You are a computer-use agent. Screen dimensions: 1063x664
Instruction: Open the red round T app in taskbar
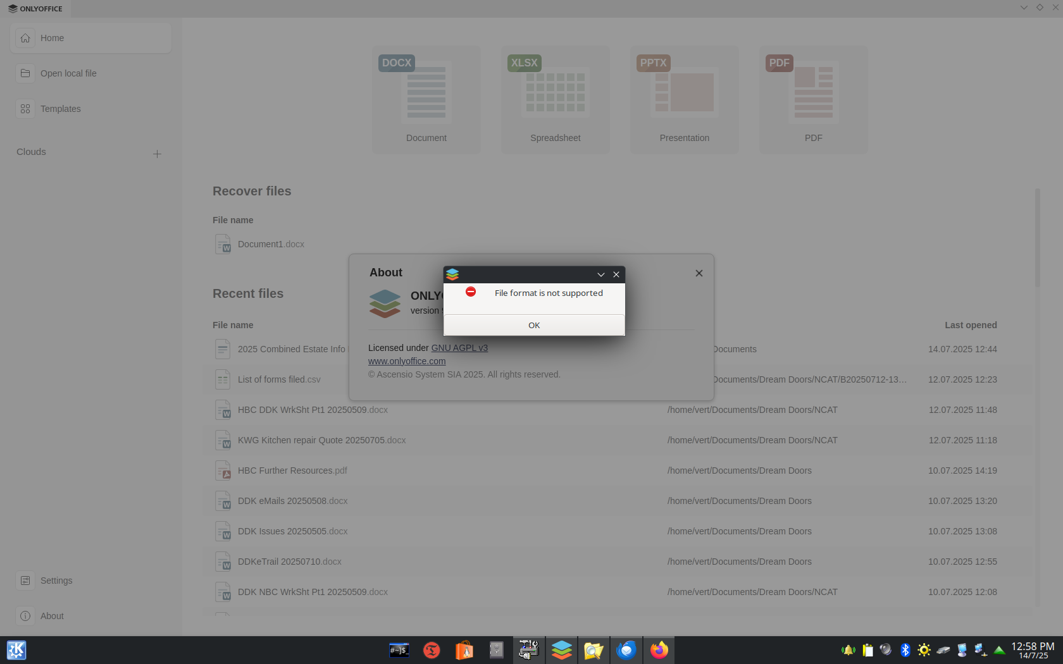point(432,650)
